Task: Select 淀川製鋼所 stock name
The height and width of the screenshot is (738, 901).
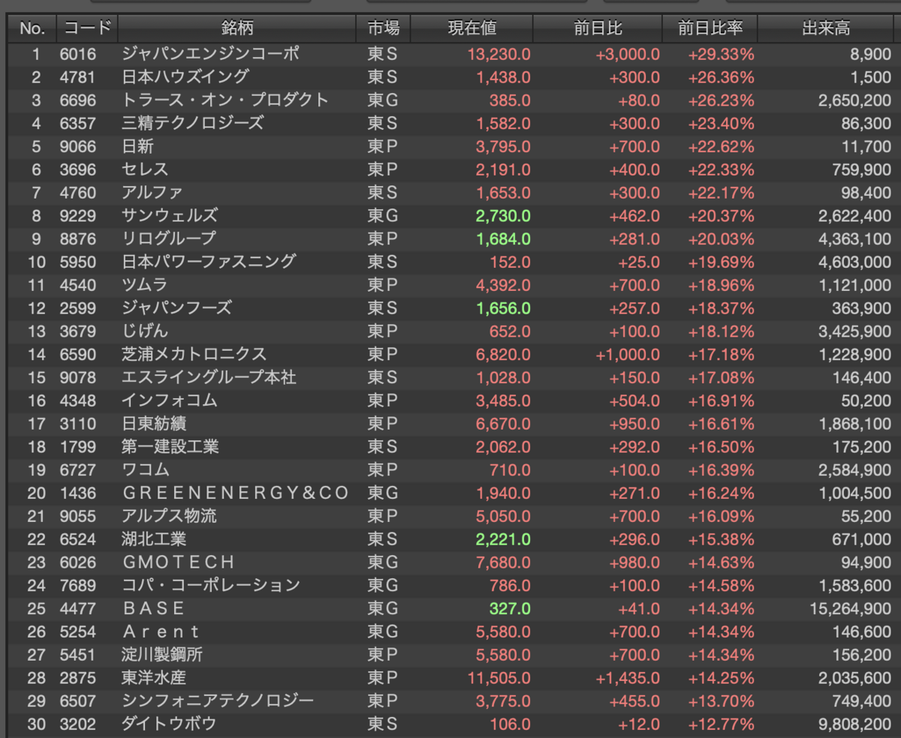Action: point(161,655)
